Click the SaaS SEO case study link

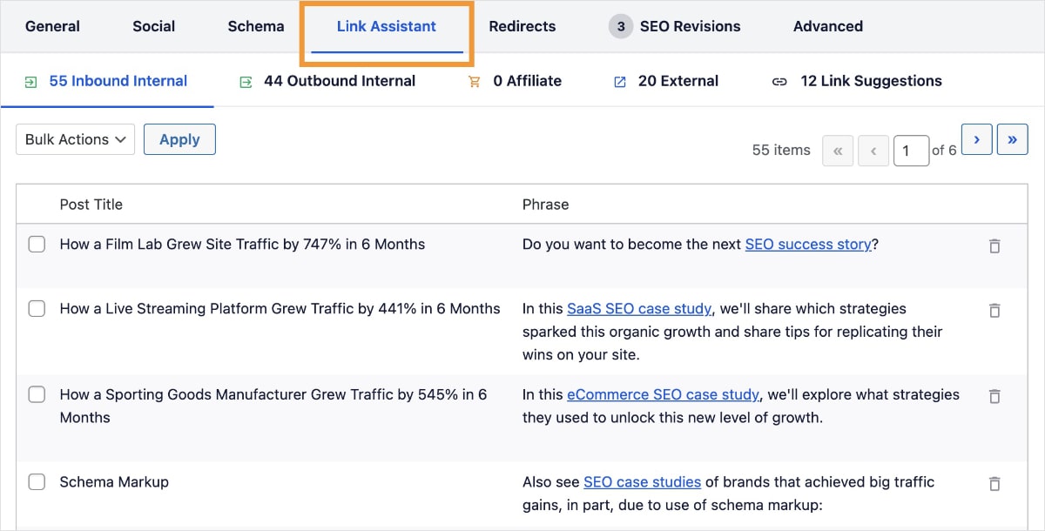(638, 308)
